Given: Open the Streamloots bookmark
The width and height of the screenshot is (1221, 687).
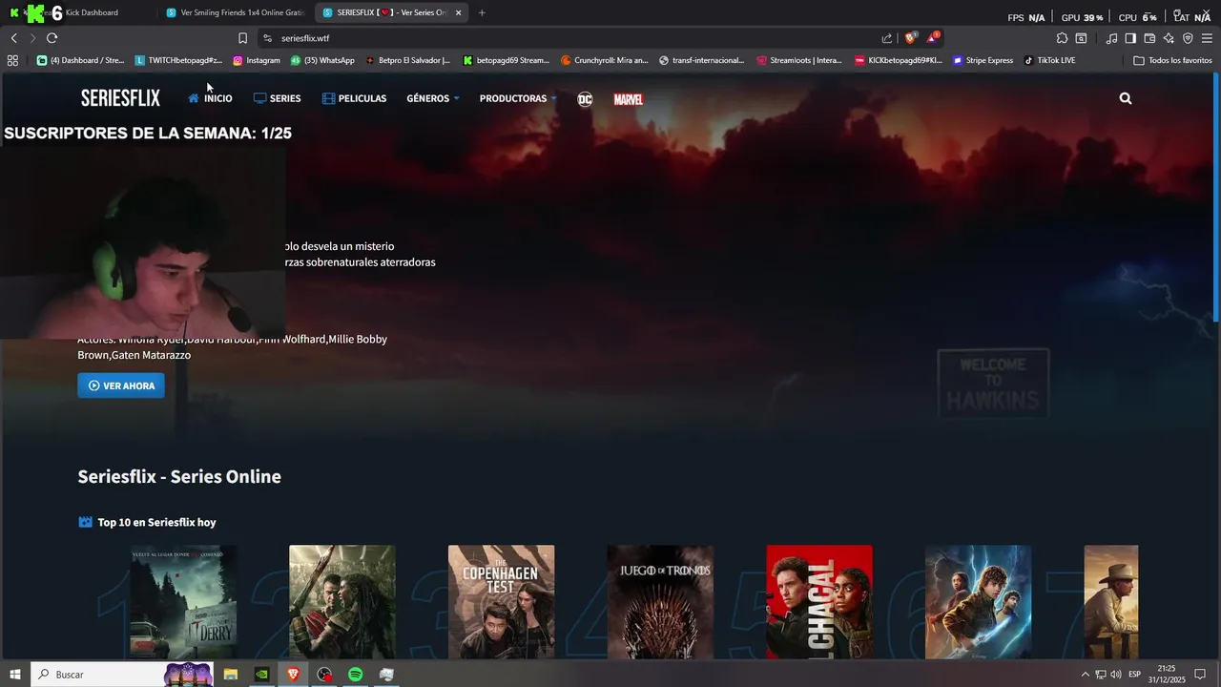Looking at the screenshot, I should pos(799,60).
